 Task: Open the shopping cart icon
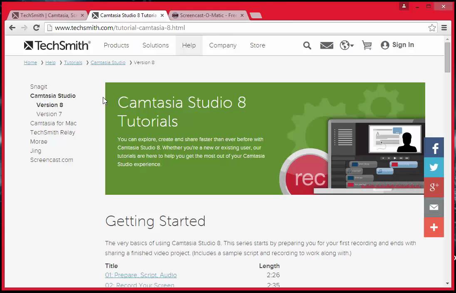click(367, 45)
